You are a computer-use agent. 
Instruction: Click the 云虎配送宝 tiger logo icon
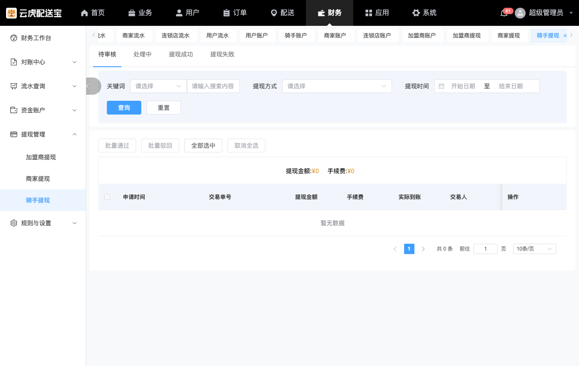tap(11, 13)
